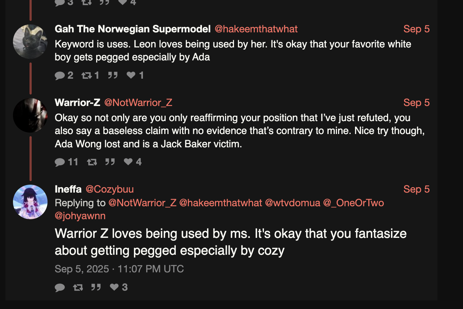
Task: Open the @NotWarrior_Z handle beside Warrior-Z's name
Action: pyautogui.click(x=138, y=103)
